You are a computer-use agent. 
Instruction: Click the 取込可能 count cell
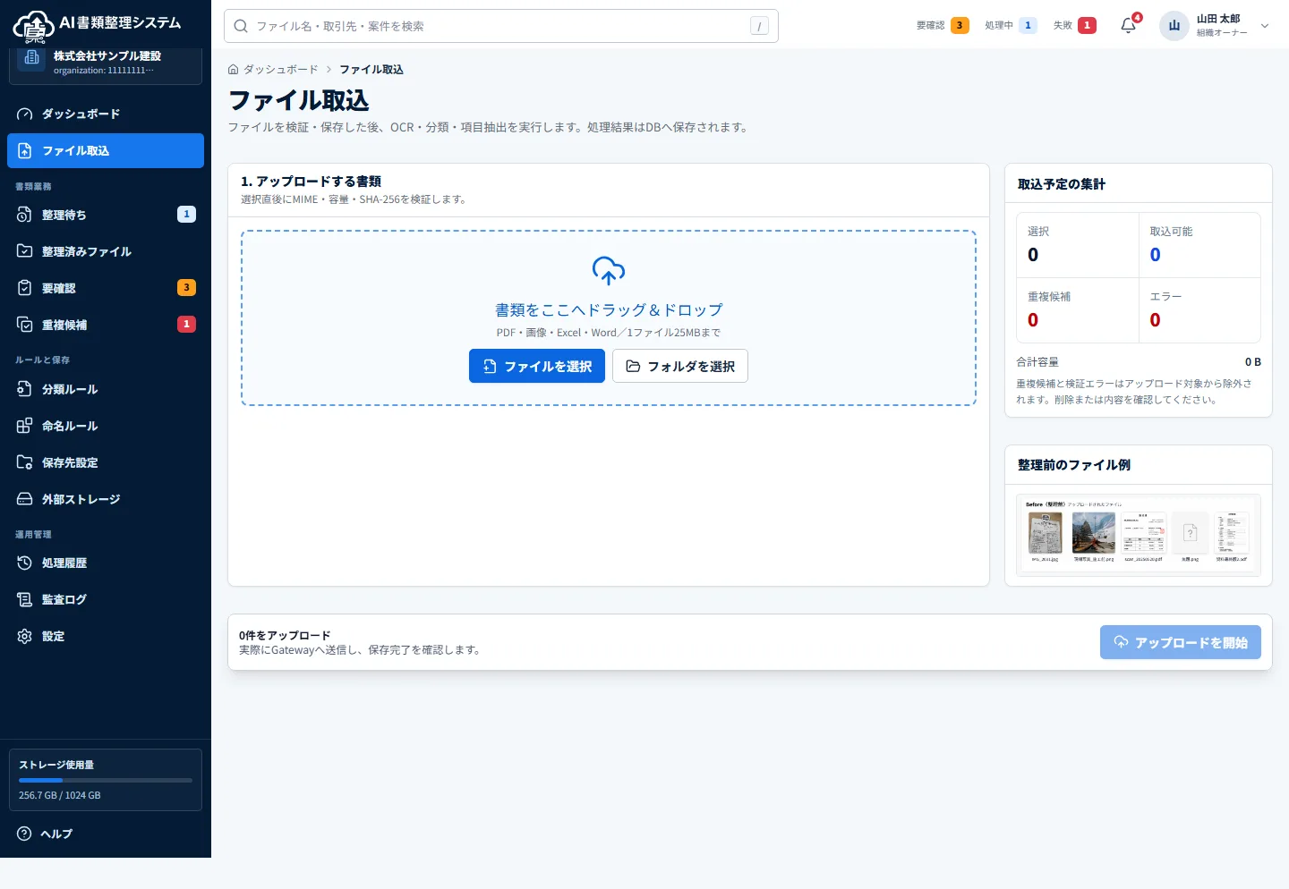pos(1199,245)
